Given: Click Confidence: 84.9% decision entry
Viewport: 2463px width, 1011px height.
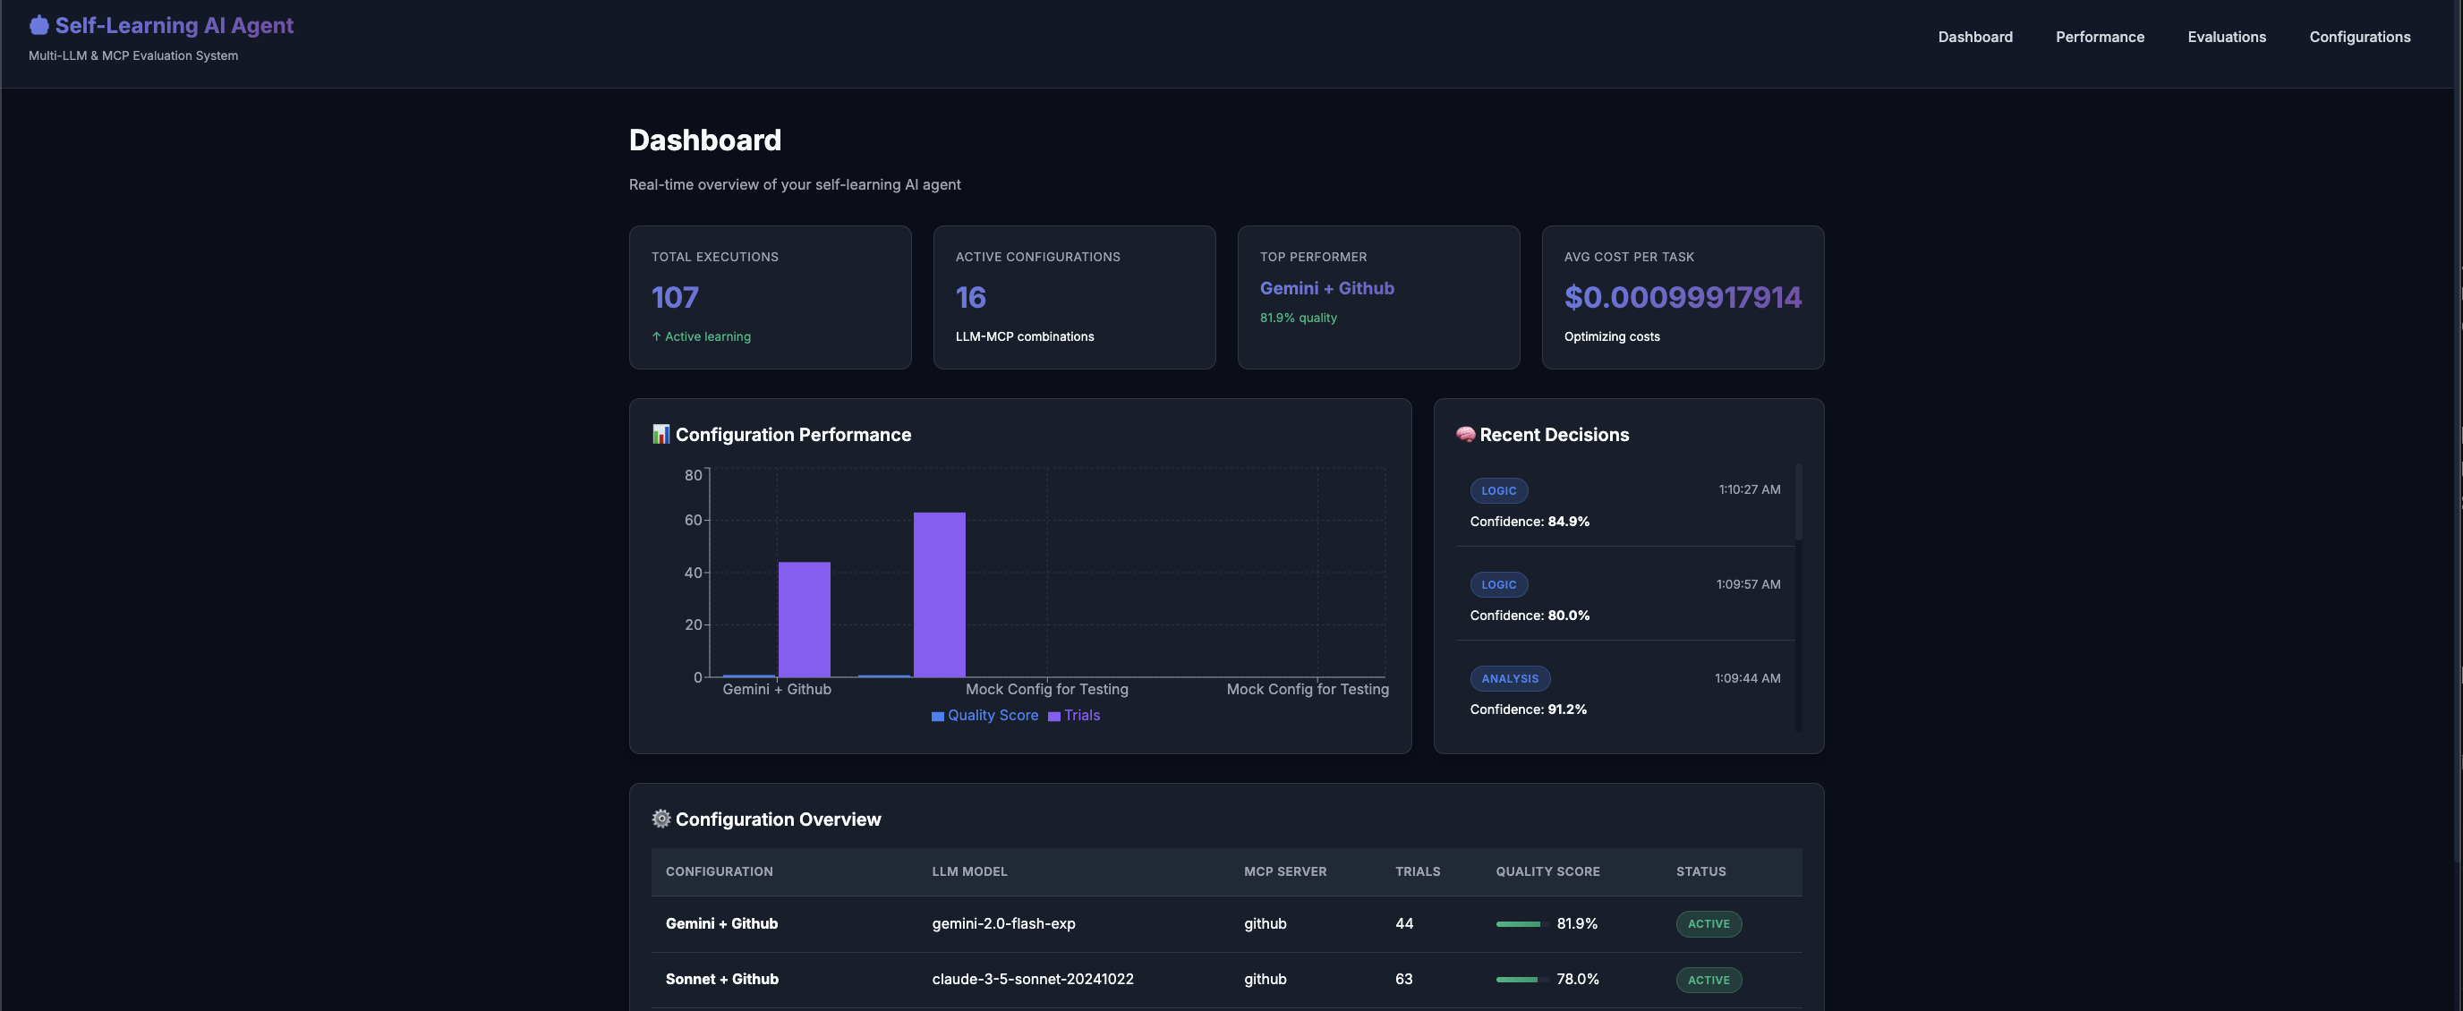Looking at the screenshot, I should pos(1529,521).
